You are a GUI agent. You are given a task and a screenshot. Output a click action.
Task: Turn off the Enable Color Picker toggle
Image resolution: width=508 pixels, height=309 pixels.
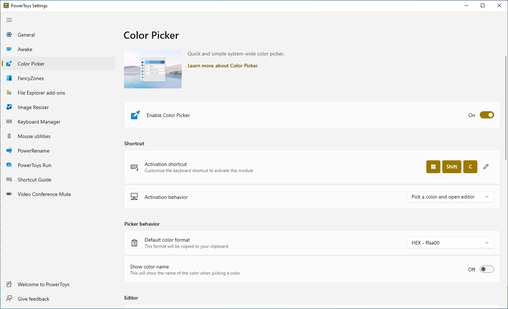point(487,115)
